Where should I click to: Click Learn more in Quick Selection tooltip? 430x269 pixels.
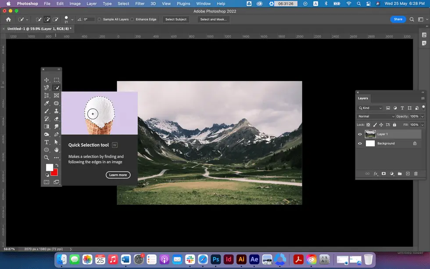[x=118, y=175]
